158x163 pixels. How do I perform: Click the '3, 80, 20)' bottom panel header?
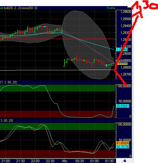click(x=7, y=121)
